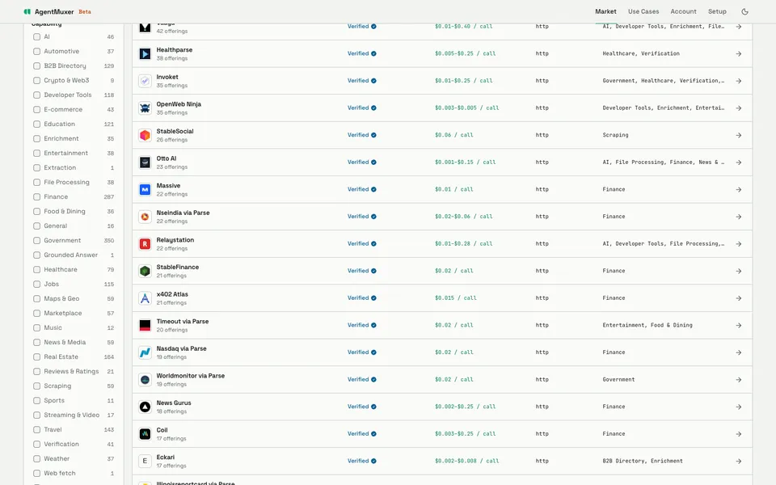Open the Market tab
This screenshot has height=485, width=776.
pyautogui.click(x=605, y=11)
